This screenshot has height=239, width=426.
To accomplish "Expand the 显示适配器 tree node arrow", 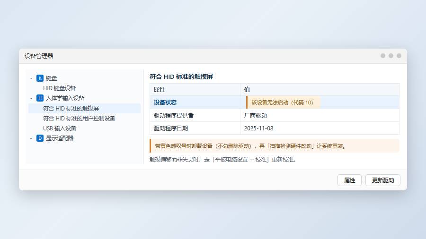I will (31, 138).
